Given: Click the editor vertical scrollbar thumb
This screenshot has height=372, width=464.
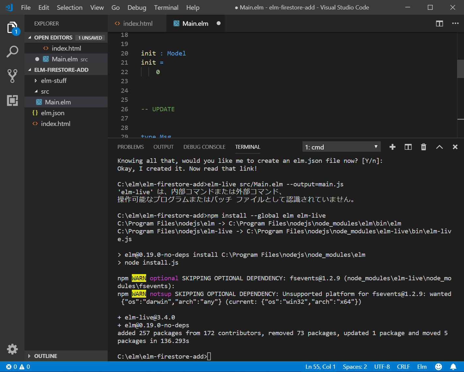Looking at the screenshot, I should pos(460,69).
